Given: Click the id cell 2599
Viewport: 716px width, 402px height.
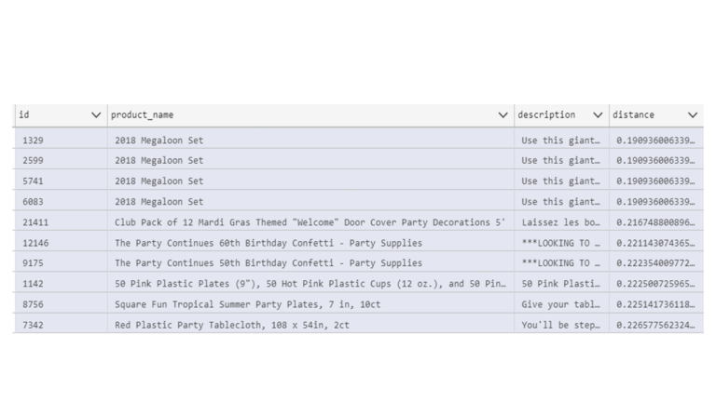Looking at the screenshot, I should point(34,161).
